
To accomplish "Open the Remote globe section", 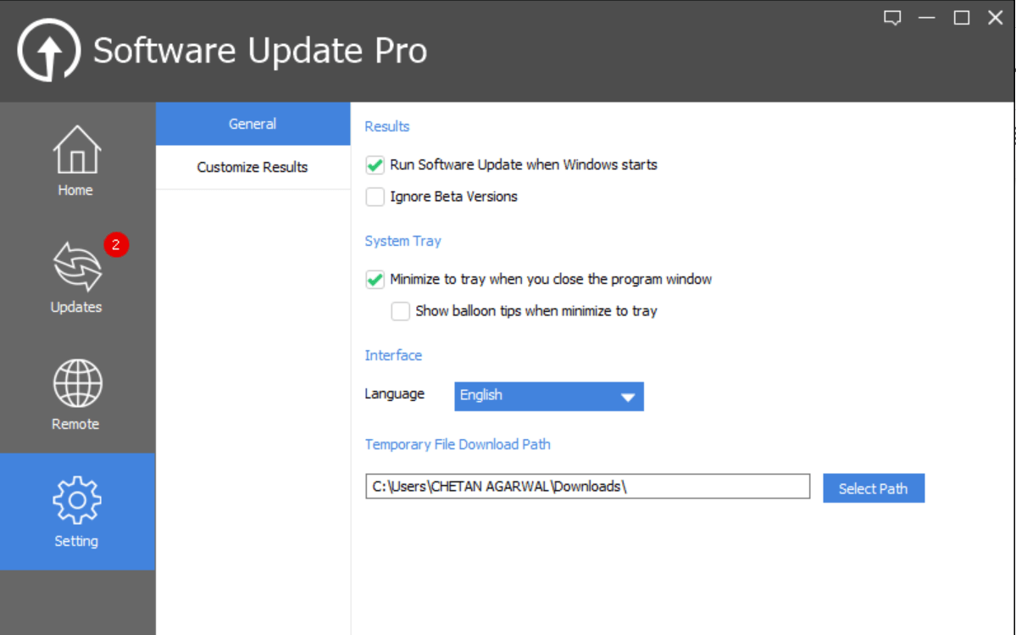I will click(x=76, y=394).
